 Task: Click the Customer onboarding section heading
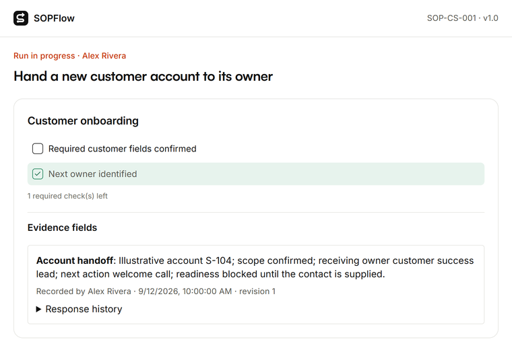tap(83, 120)
